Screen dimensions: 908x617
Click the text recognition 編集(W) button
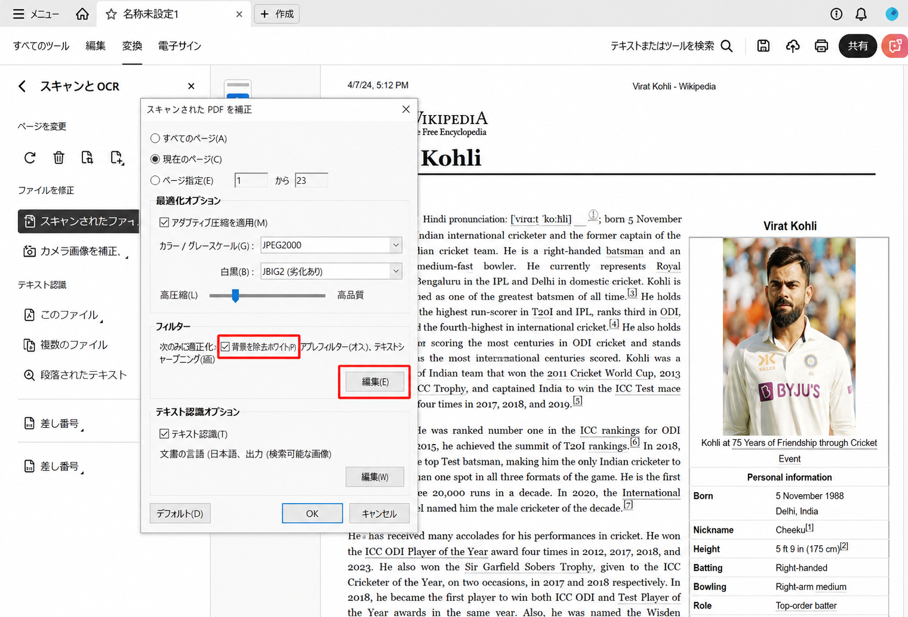click(x=375, y=477)
